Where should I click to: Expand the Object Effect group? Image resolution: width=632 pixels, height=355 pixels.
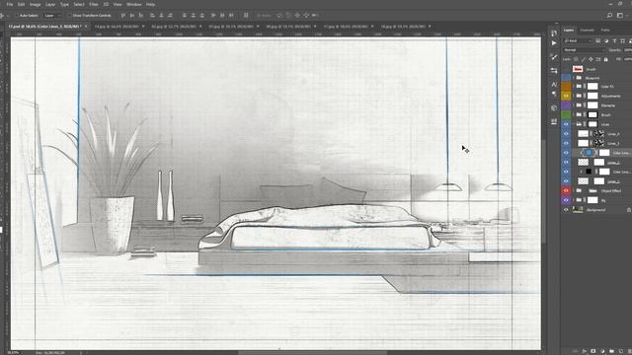point(574,190)
